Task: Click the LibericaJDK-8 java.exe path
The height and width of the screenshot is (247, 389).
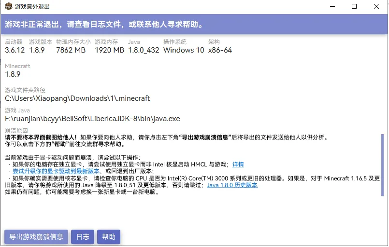Action: pyautogui.click(x=92, y=119)
